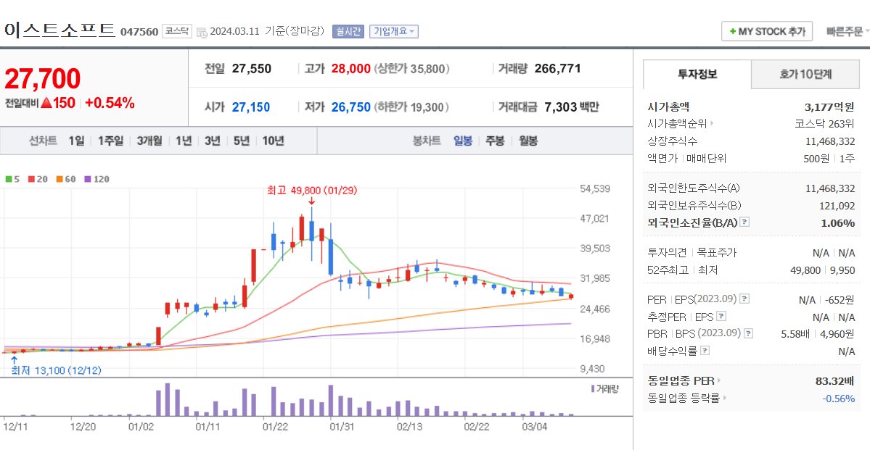Click the 동일업종 PER value 83.32배
This screenshot has width=870, height=450.
834,380
